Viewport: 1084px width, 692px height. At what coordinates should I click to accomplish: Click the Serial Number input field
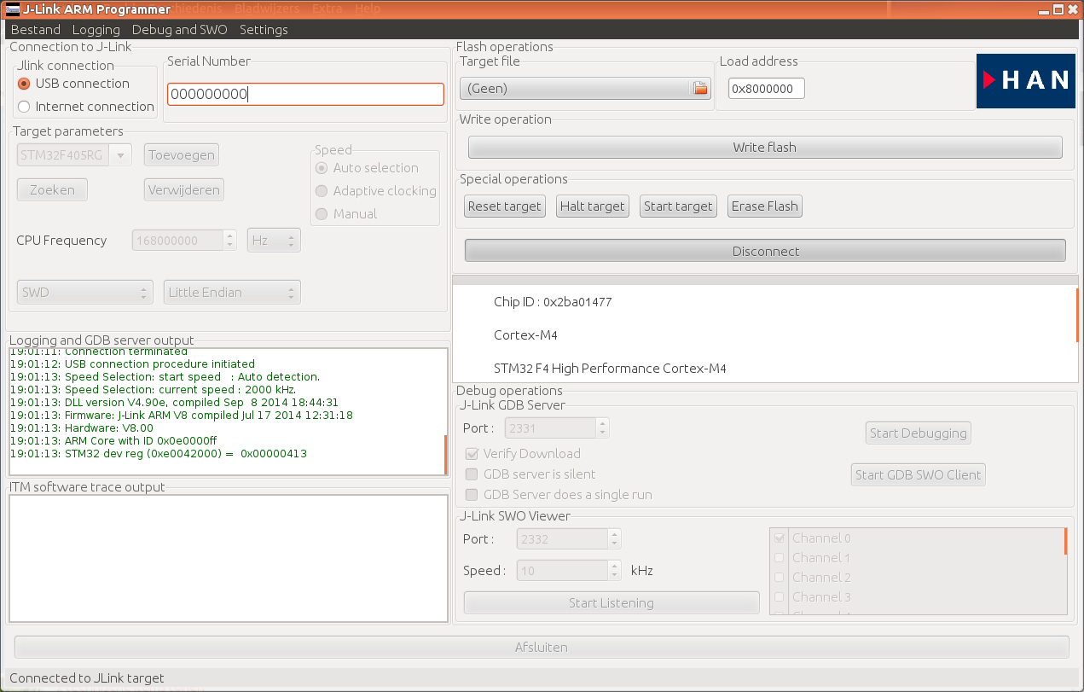coord(305,95)
